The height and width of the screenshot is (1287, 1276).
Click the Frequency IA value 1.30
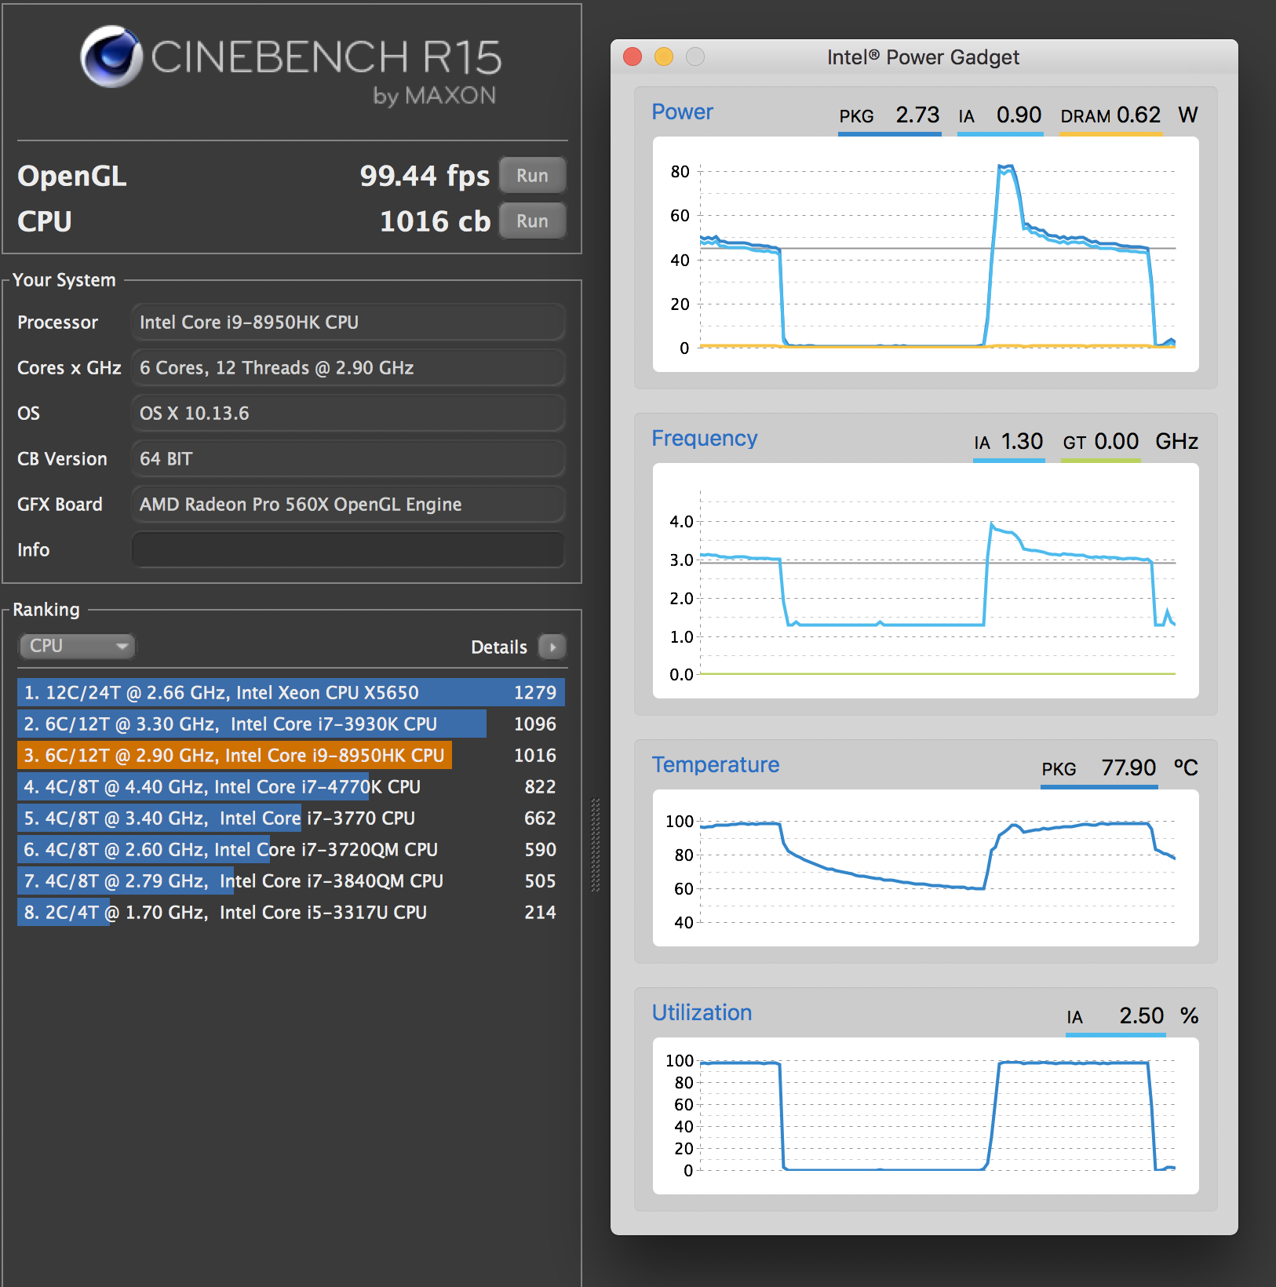[x=1022, y=441]
